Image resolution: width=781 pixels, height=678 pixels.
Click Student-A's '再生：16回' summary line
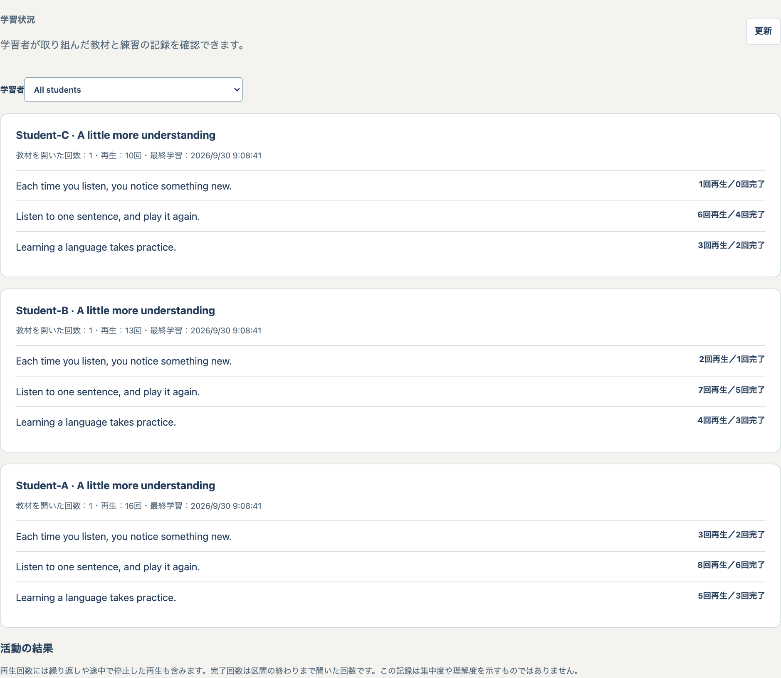138,506
